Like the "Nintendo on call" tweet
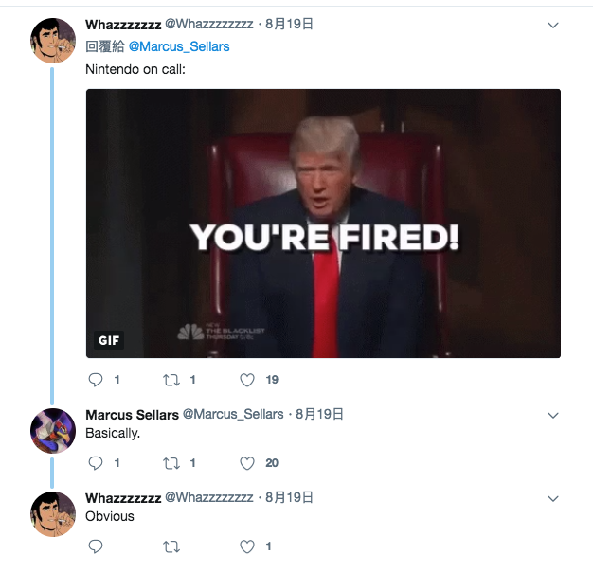The height and width of the screenshot is (573, 593). pos(247,380)
